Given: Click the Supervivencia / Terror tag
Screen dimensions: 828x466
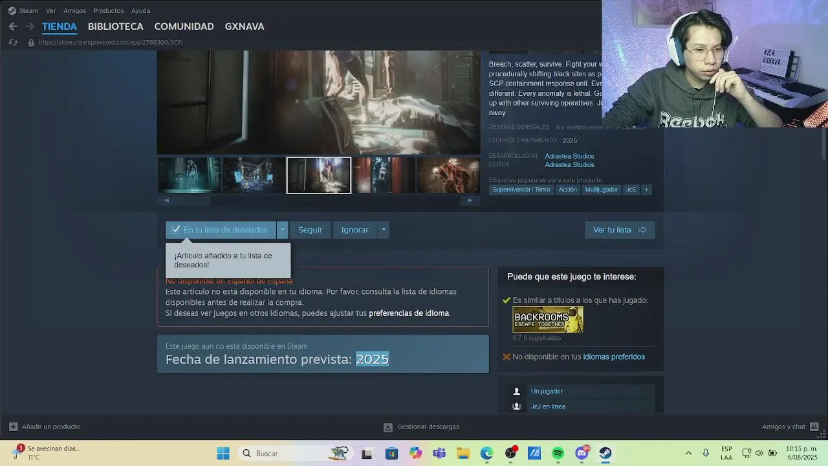Looking at the screenshot, I should click(521, 190).
